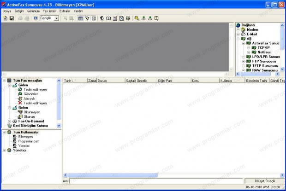
Task: Collapse the Giden branch
Action: point(10,85)
